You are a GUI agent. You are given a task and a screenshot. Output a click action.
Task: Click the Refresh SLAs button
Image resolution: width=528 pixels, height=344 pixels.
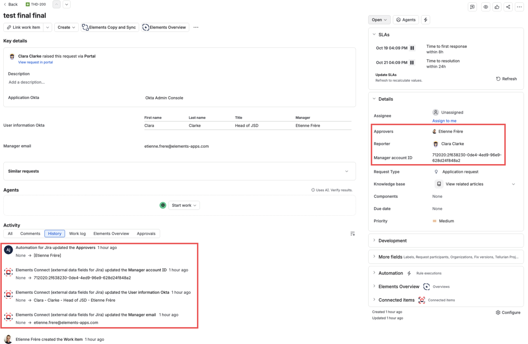506,79
